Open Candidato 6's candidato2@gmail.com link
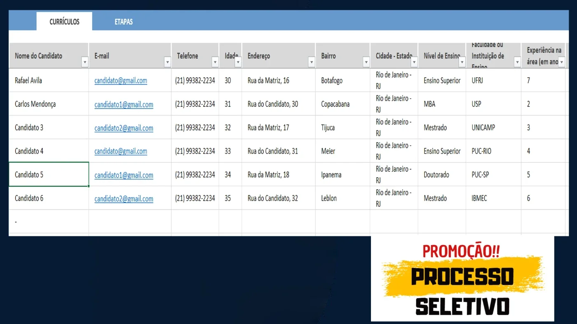577x324 pixels. click(124, 199)
